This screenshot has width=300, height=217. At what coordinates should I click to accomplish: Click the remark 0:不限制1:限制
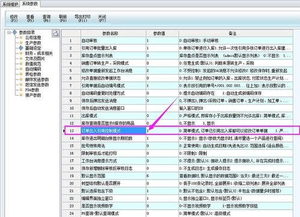[236, 153]
